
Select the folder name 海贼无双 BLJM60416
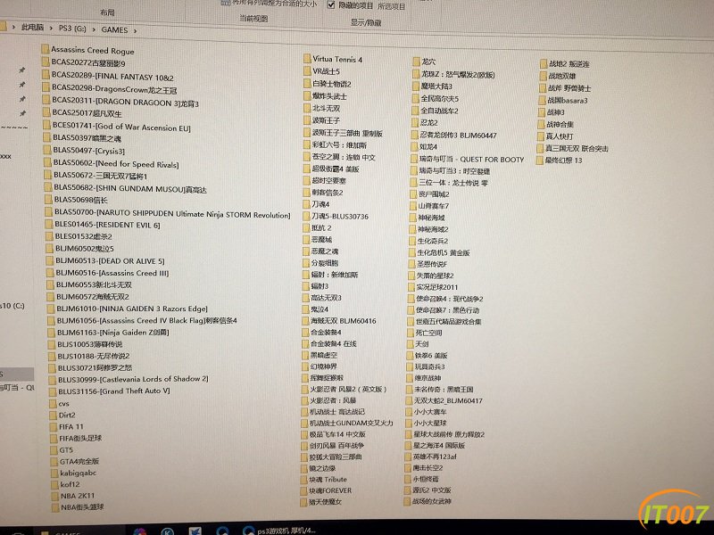344,321
